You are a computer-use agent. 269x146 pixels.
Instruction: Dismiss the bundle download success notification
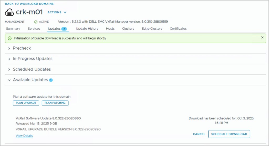(x=262, y=38)
